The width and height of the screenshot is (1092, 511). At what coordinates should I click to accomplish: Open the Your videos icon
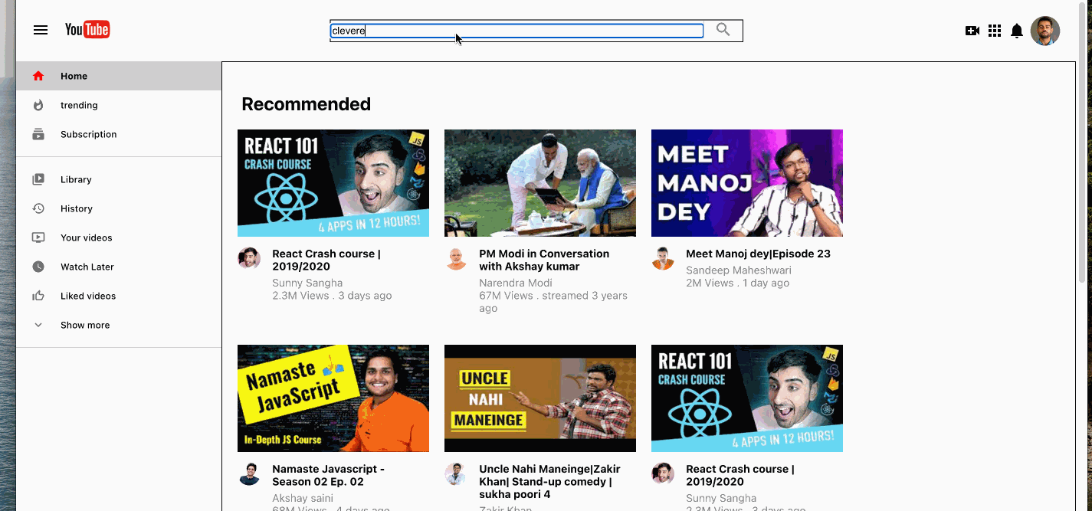pyautogui.click(x=38, y=237)
